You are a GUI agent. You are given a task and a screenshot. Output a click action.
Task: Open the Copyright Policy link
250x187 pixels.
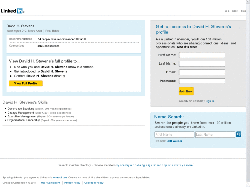94,183
